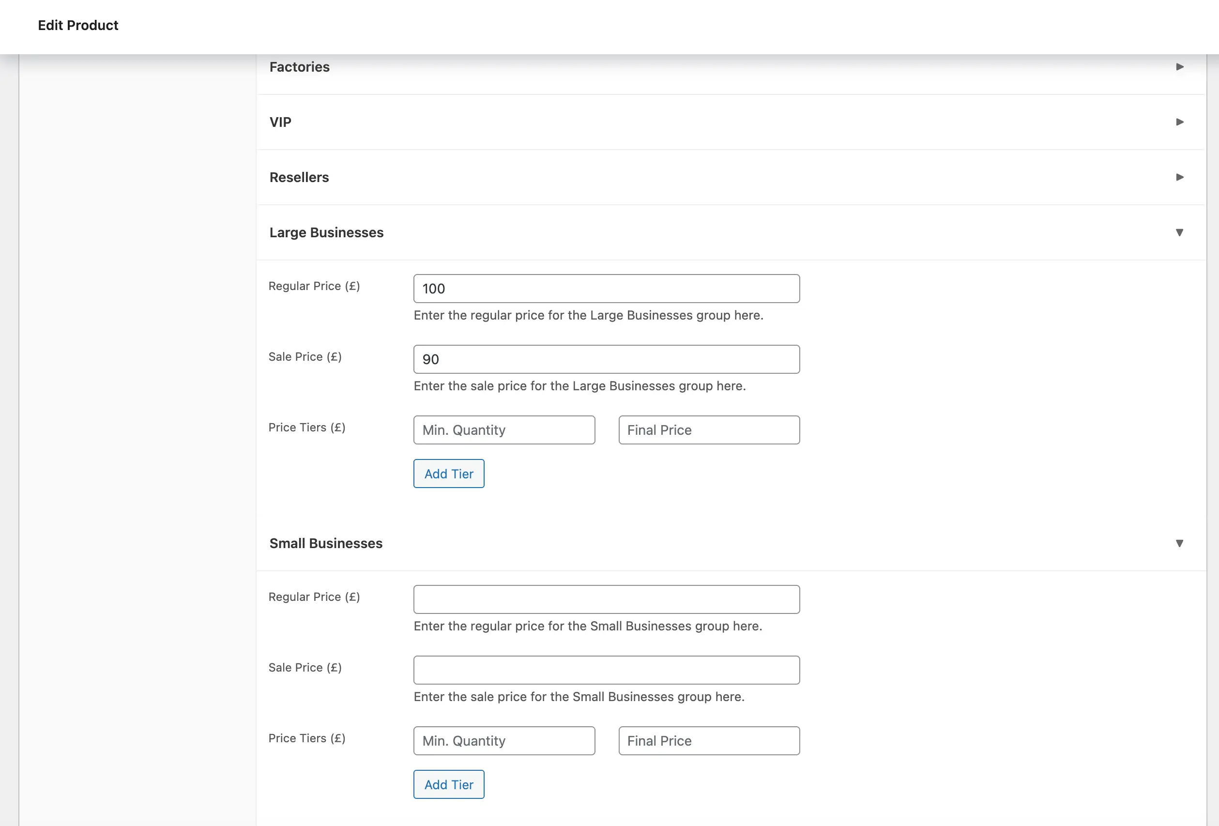Focus Large Businesses Final Price field
This screenshot has width=1219, height=826.
point(709,430)
